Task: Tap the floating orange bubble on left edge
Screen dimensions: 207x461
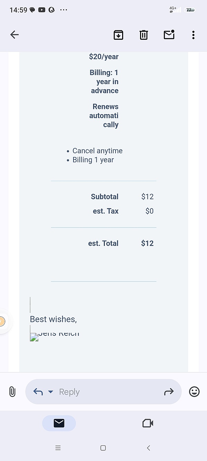Action: pyautogui.click(x=2, y=322)
